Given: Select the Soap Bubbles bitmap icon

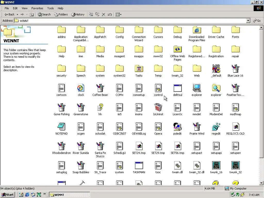Looking at the screenshot, I should (x=81, y=165).
